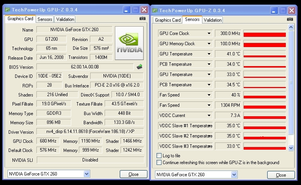Viewport: 301px width, 185px height.
Task: Open the VDDC Slave #2 Temperature dropdown
Action: pyautogui.click(x=209, y=136)
